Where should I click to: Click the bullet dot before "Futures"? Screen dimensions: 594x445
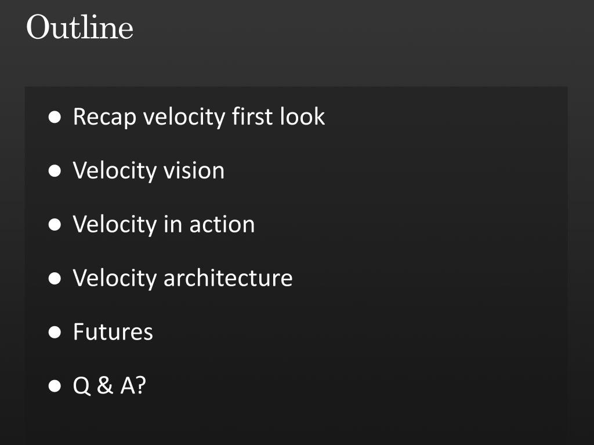(55, 332)
